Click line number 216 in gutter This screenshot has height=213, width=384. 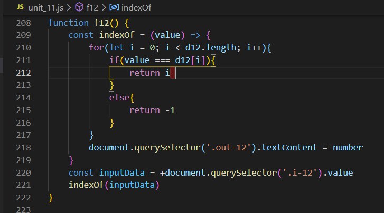(24, 123)
